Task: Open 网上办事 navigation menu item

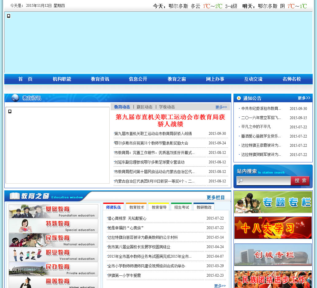Action: pos(215,79)
